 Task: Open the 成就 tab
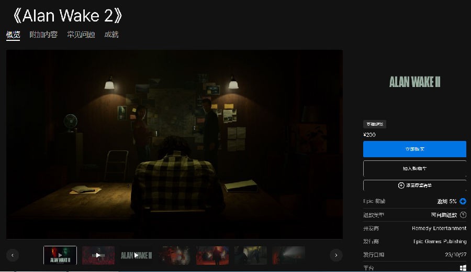pyautogui.click(x=111, y=35)
